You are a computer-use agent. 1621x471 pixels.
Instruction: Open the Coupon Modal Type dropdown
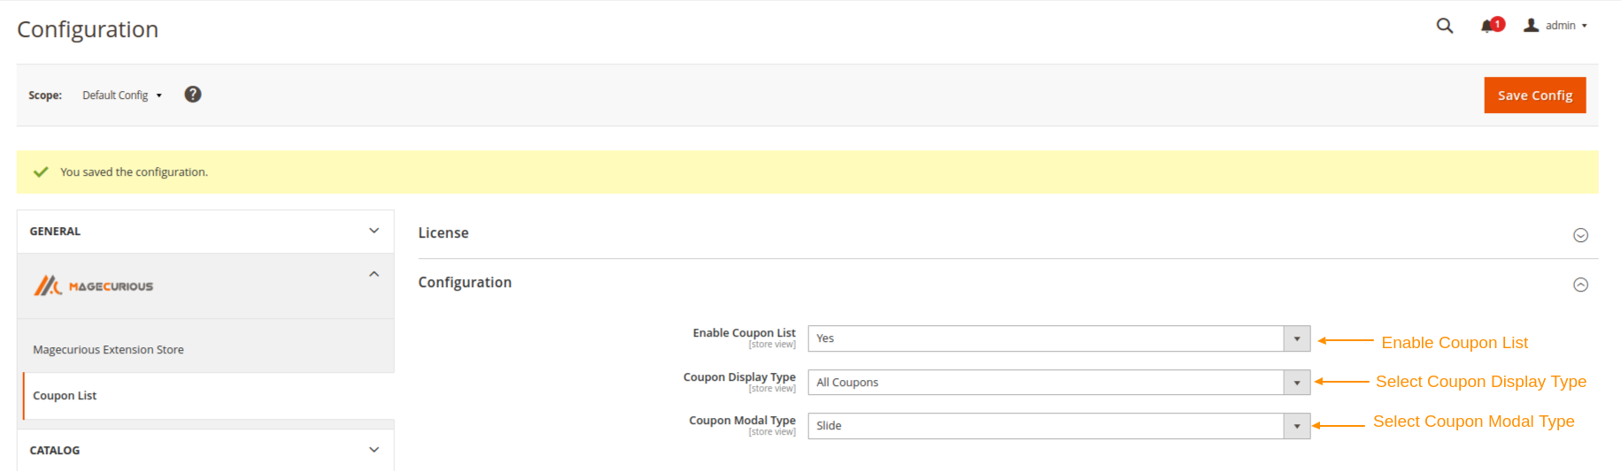1059,426
